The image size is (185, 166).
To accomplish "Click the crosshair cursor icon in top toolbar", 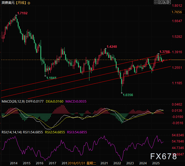I will [156, 2].
